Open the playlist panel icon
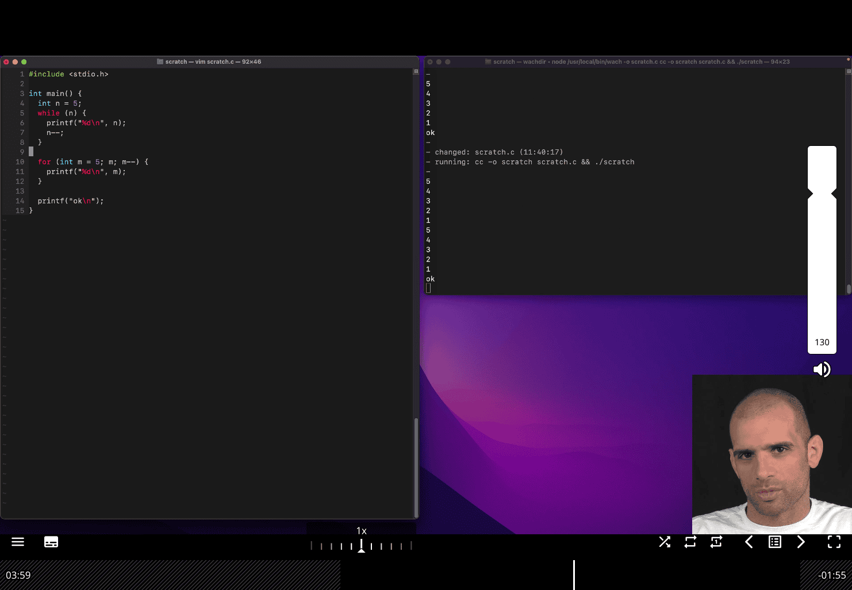Screen dimensions: 852x590 (775, 542)
